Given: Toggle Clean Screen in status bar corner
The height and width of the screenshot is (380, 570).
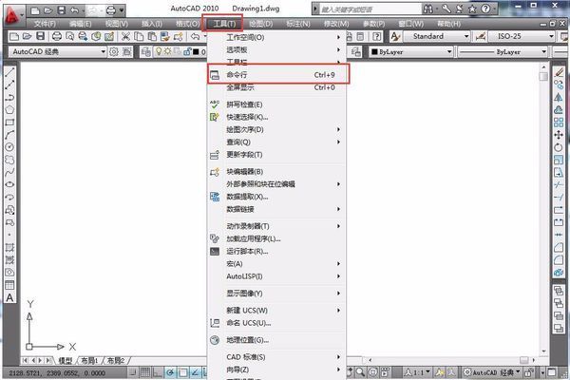Looking at the screenshot, I should click(x=551, y=372).
